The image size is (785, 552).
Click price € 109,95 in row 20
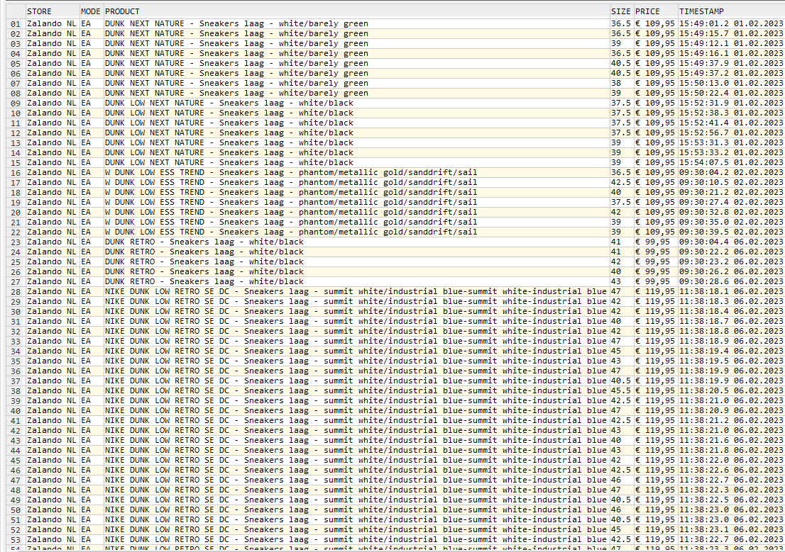tap(655, 212)
